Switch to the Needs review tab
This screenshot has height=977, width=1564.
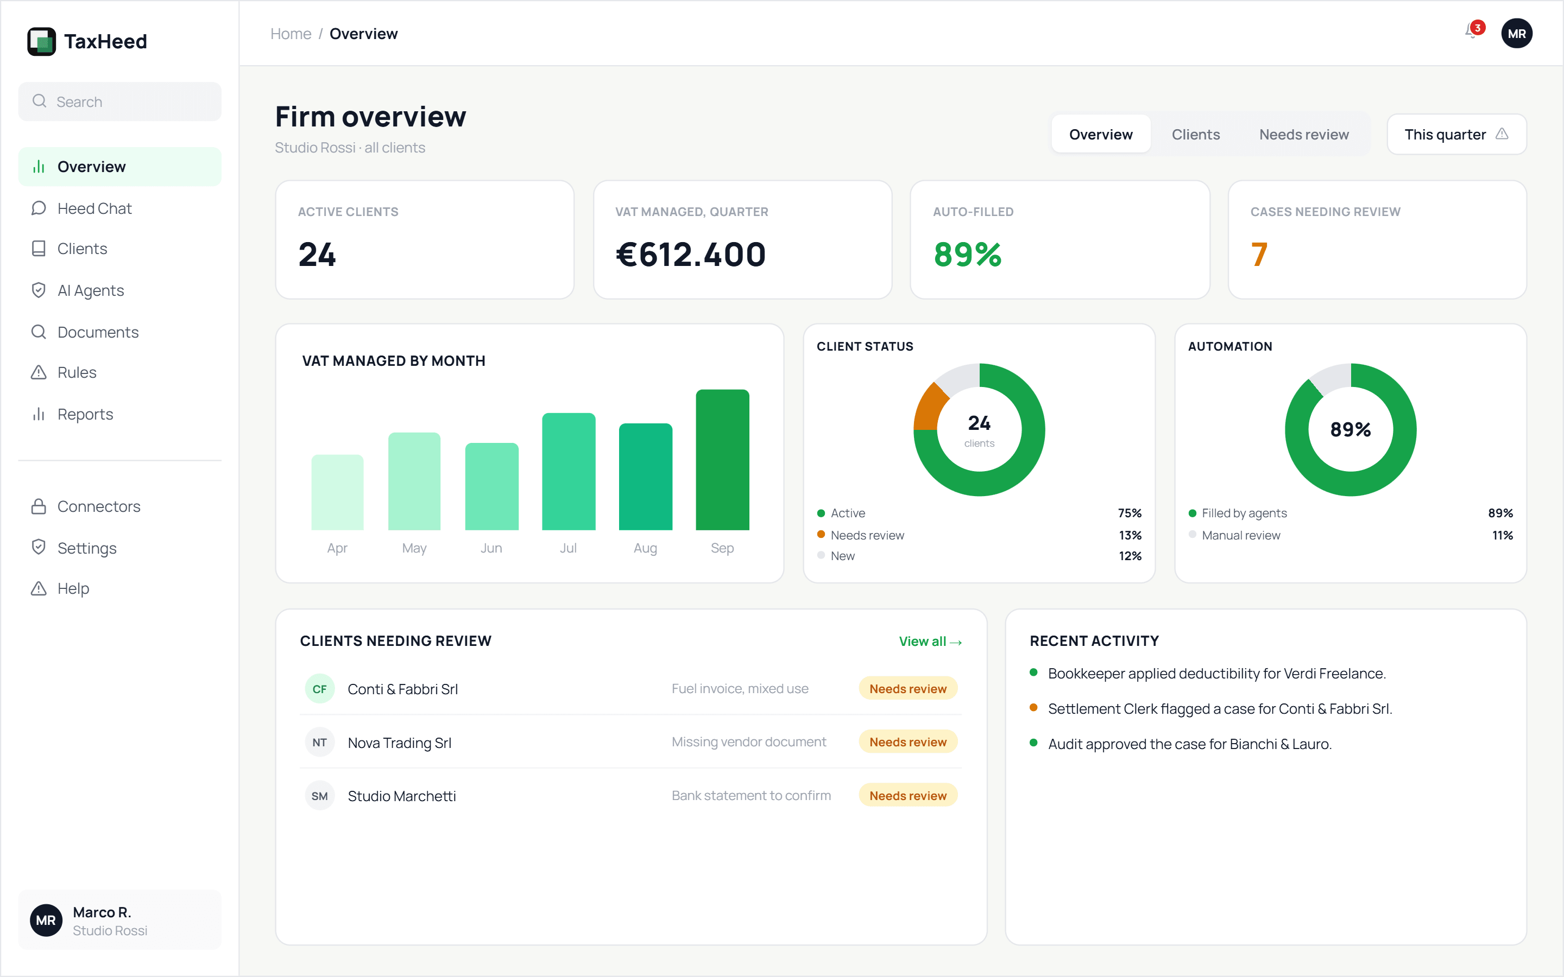coord(1303,135)
